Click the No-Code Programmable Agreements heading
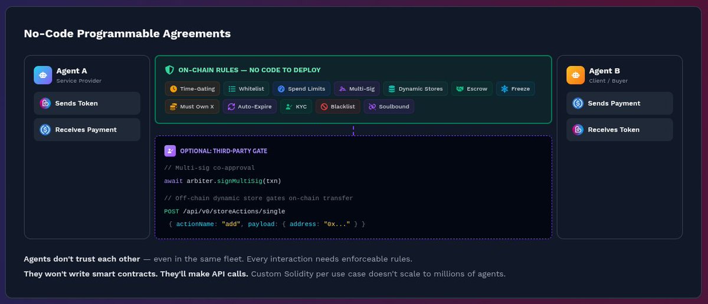This screenshot has height=304, width=708. coord(127,34)
